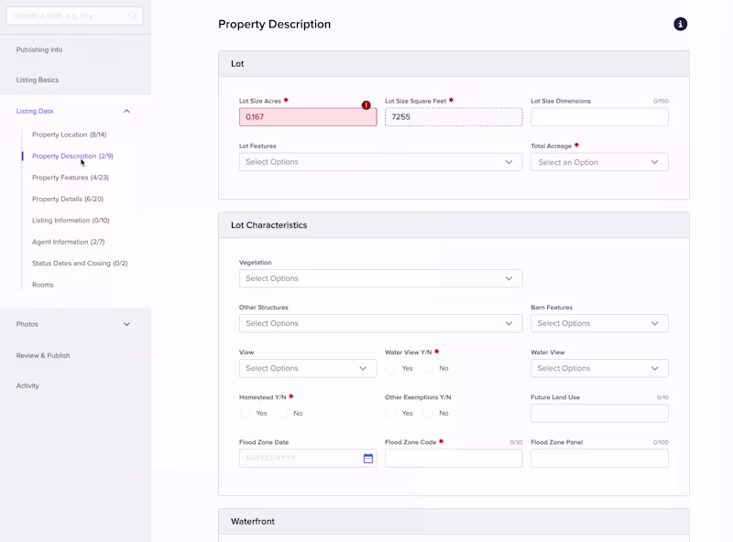Open the Lot Features dropdown
Image resolution: width=733 pixels, height=542 pixels.
[380, 162]
